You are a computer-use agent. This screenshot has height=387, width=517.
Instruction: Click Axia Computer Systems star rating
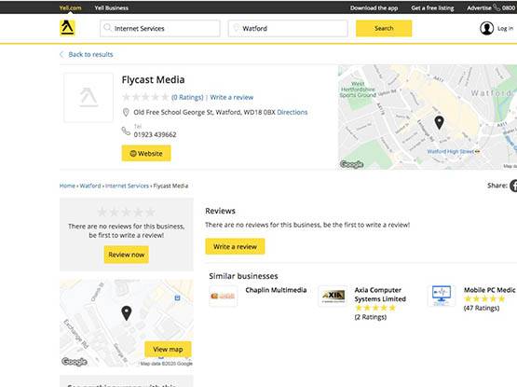[375, 308]
